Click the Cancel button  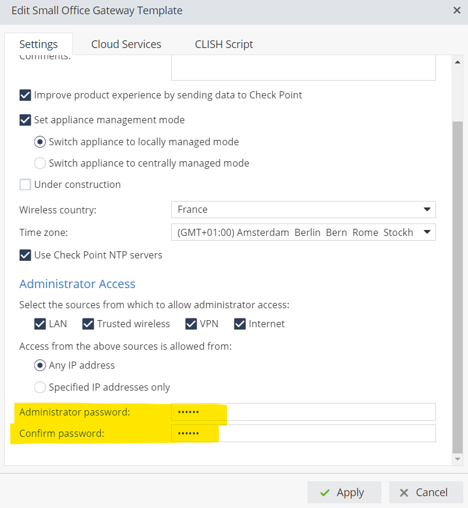click(x=422, y=493)
